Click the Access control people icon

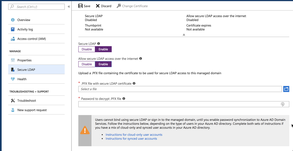(x=13, y=39)
